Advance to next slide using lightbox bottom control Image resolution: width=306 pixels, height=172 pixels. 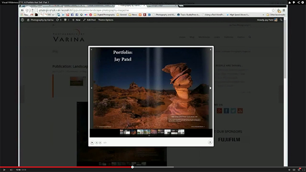coord(100,143)
